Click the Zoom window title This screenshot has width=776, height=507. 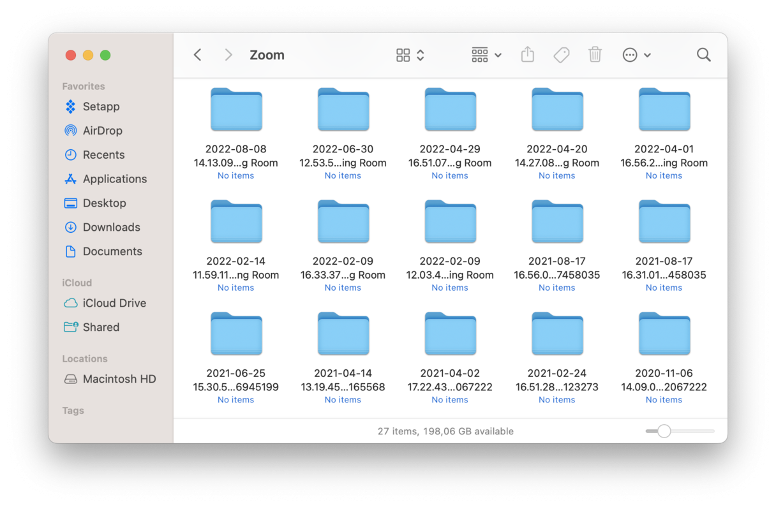pos(267,55)
